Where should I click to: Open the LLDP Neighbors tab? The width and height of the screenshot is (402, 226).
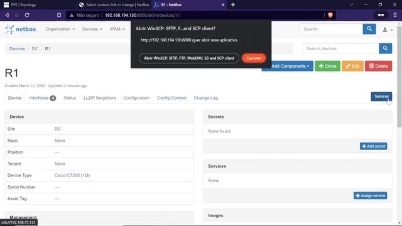click(99, 98)
